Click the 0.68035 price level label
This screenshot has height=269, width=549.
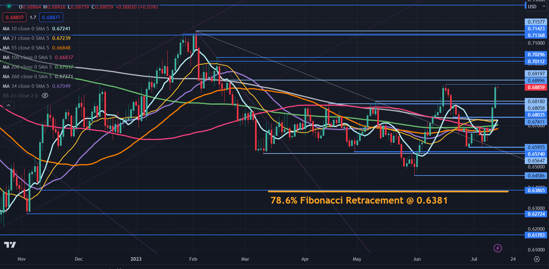point(536,115)
